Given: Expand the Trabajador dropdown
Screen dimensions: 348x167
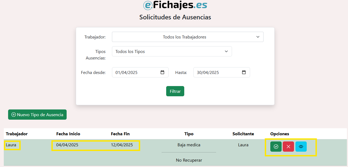Looking at the screenshot, I should (187, 37).
